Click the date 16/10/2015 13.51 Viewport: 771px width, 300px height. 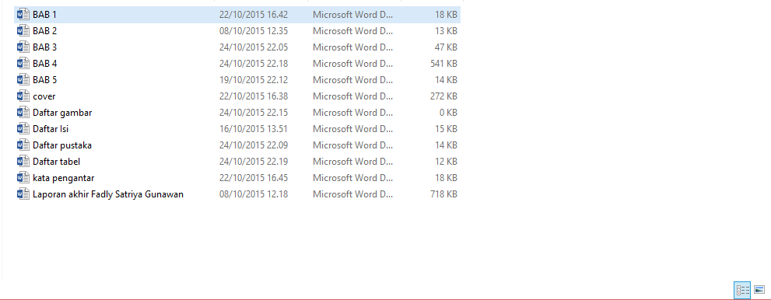[x=254, y=129]
